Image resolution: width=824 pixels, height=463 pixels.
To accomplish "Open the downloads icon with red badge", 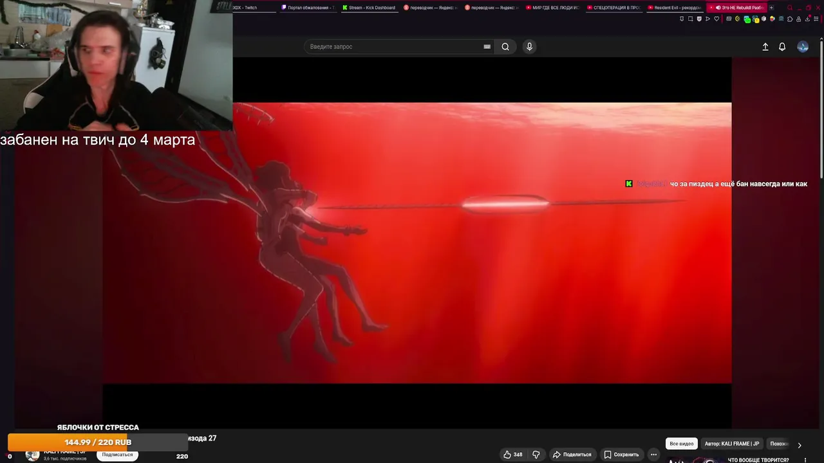I will [807, 19].
